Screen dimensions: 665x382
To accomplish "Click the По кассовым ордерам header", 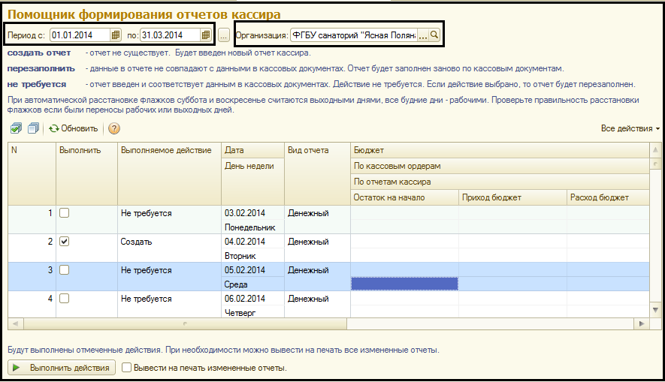I will (500, 166).
